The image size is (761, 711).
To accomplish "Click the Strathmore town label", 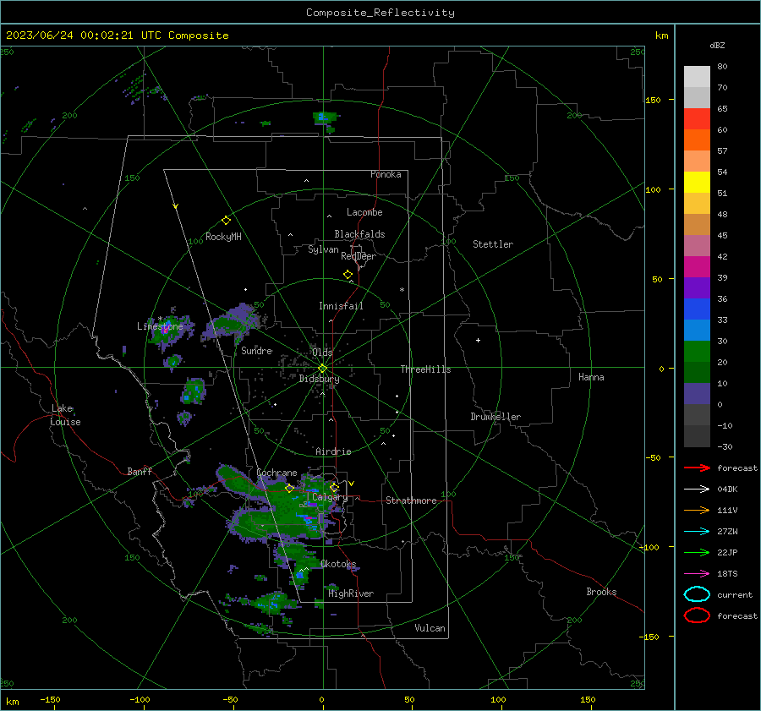I will 411,500.
